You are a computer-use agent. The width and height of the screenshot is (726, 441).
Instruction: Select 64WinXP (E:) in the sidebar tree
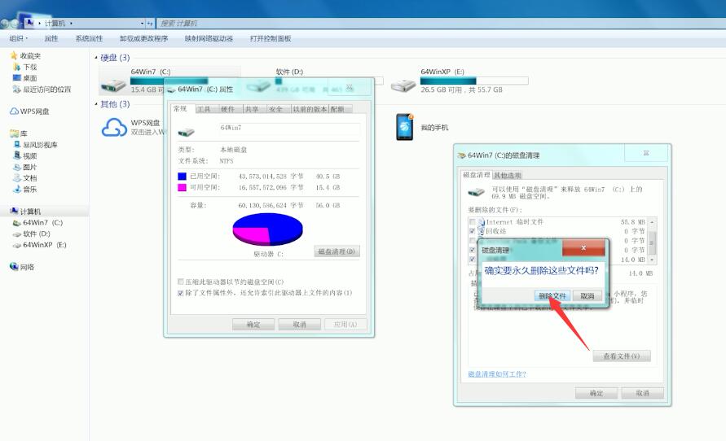click(40, 245)
